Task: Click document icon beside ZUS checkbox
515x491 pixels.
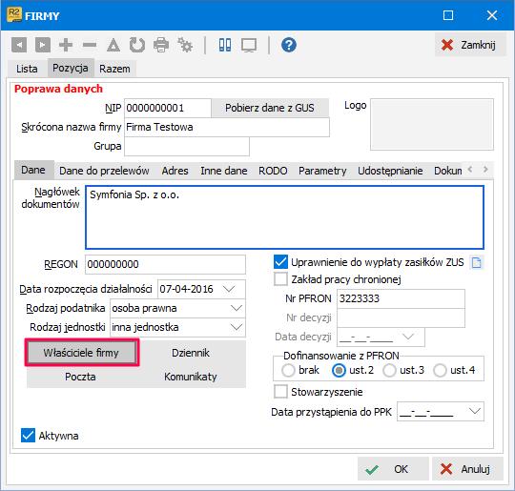Action: 476,262
